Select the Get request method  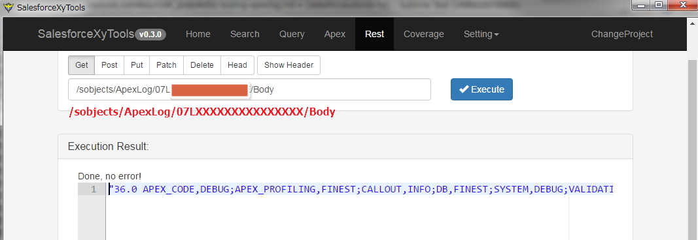point(82,65)
